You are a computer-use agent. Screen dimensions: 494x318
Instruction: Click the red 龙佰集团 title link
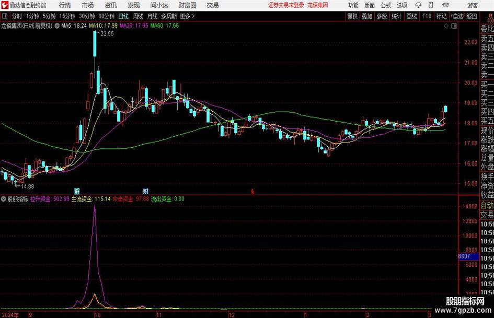pos(318,5)
